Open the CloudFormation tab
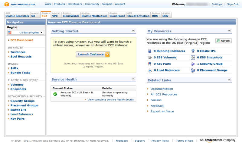 (138, 15)
